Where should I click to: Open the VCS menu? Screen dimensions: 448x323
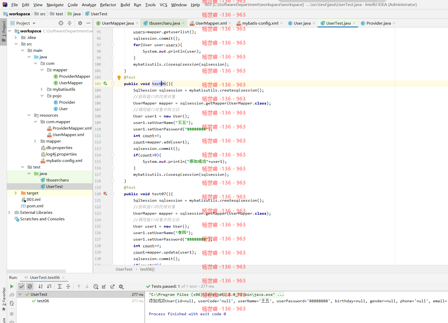[x=163, y=5]
